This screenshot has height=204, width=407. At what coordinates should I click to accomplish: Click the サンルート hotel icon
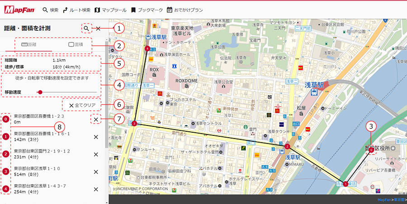tap(134, 149)
